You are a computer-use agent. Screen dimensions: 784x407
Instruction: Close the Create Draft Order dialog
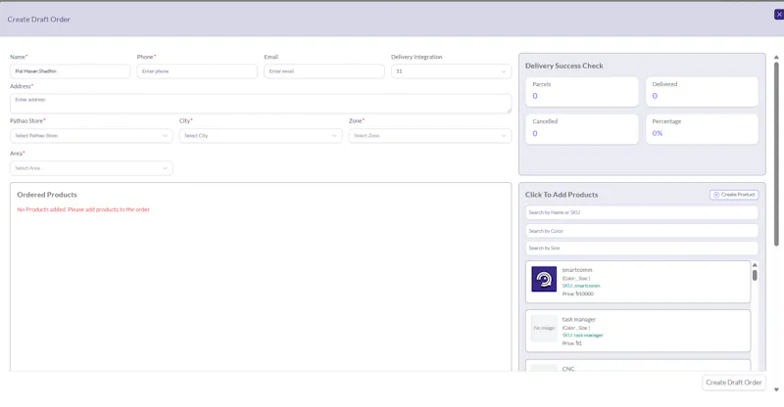coord(778,15)
